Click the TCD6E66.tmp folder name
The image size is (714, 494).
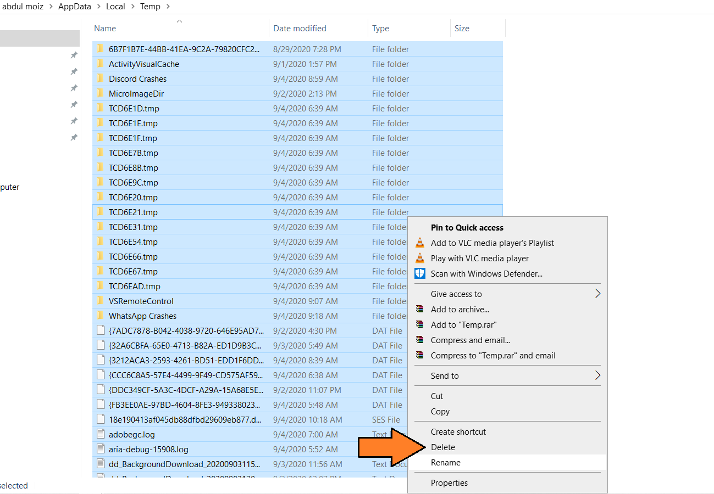click(x=133, y=256)
